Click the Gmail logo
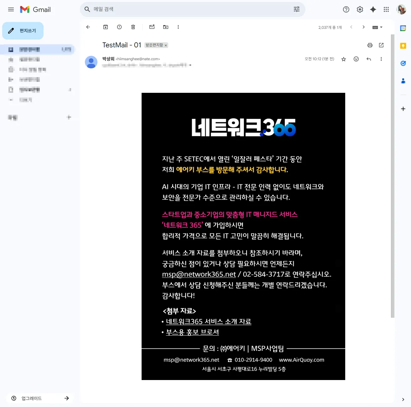 35,9
